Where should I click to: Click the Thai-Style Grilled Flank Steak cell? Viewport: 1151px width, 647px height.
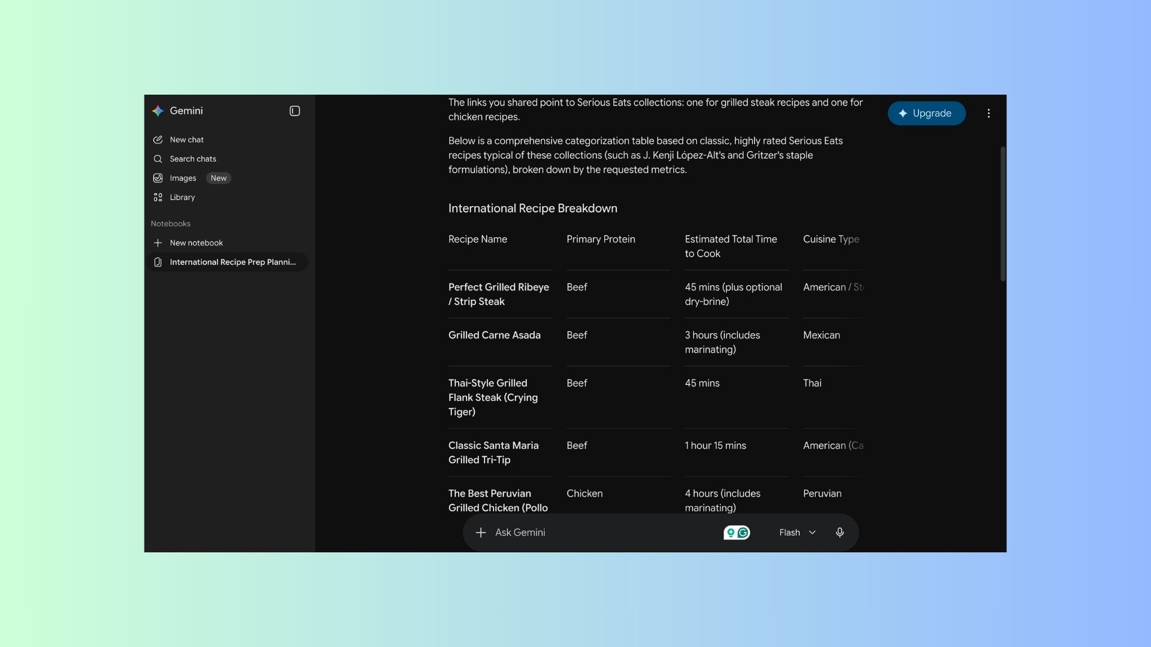click(x=493, y=397)
